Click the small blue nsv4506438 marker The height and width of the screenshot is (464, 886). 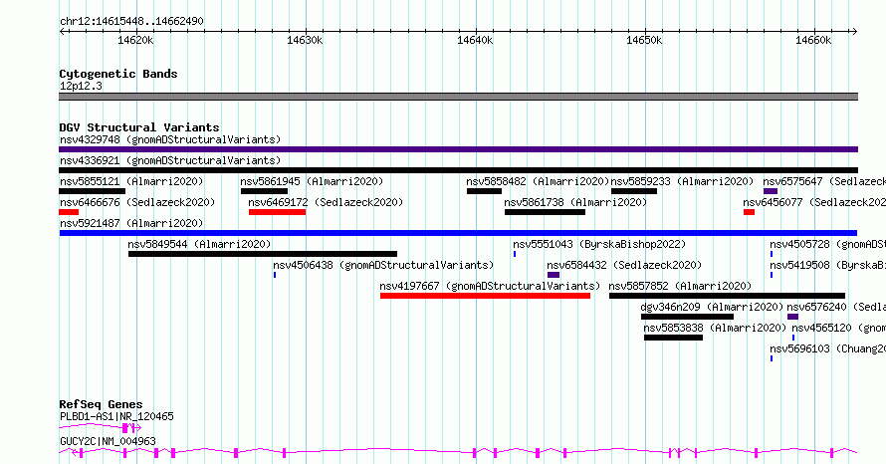[275, 275]
